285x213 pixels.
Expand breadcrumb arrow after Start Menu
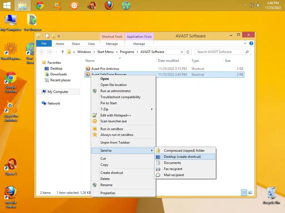[117, 52]
